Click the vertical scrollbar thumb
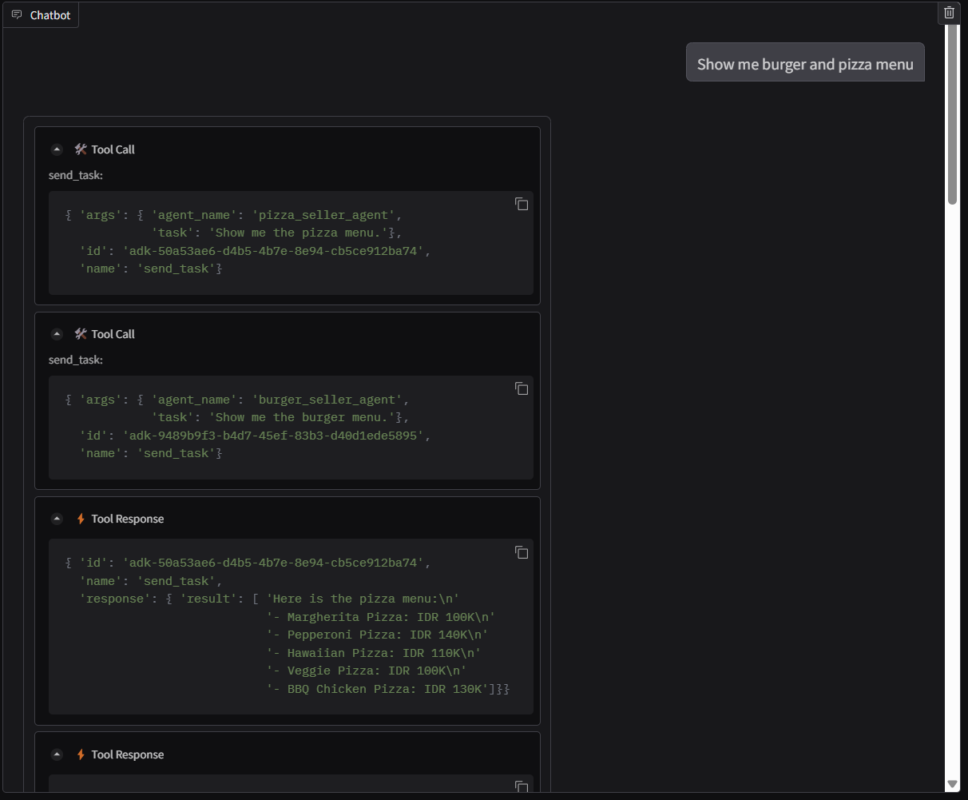 pyautogui.click(x=952, y=112)
